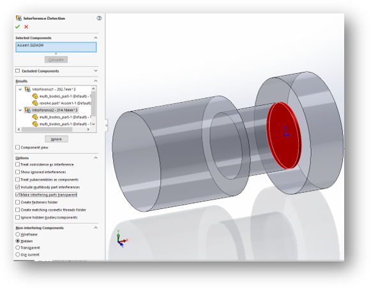Open help for Interference Detection
Image resolution: width=371 pixels, height=288 pixels.
99,18
